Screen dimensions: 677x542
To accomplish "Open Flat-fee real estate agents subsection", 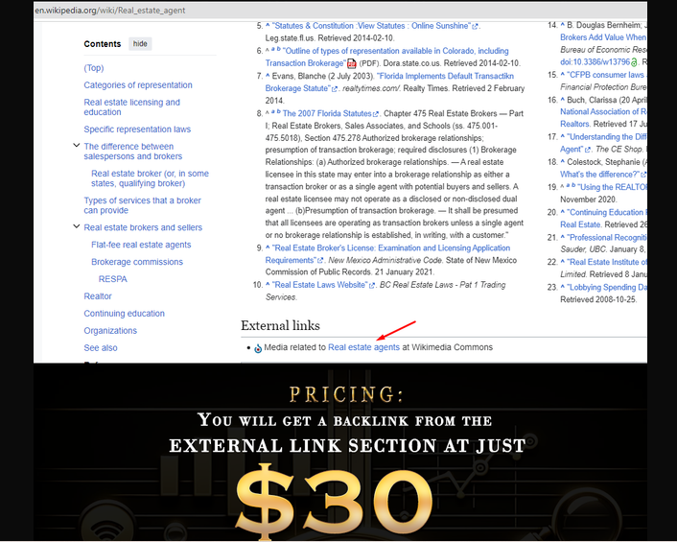I will click(x=141, y=245).
